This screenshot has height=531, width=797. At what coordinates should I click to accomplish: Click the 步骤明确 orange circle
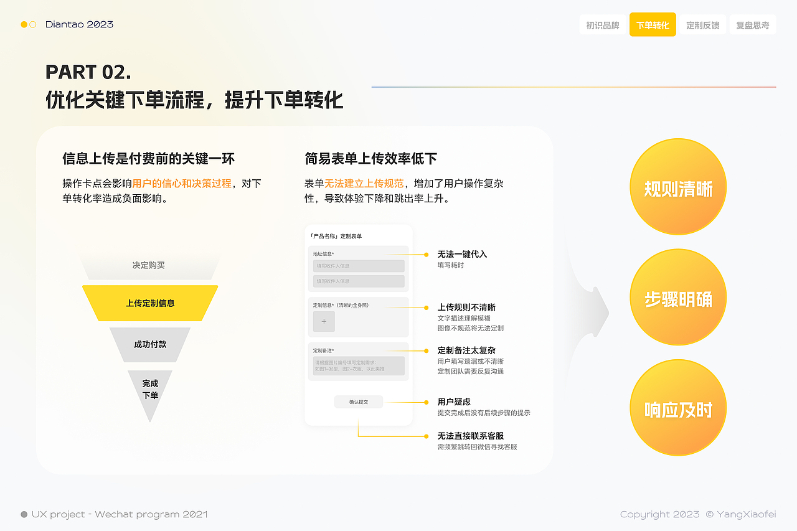click(678, 298)
